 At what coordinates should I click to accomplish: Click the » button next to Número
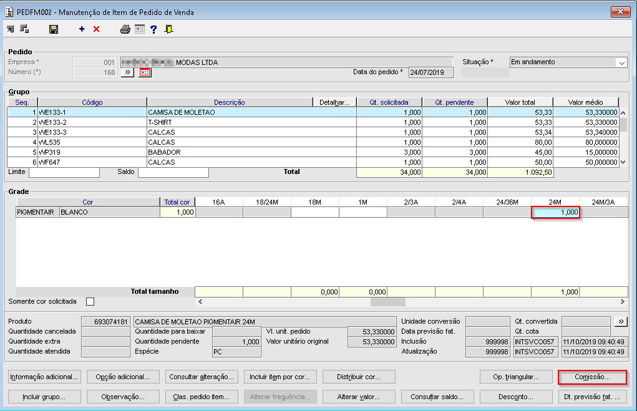click(x=127, y=72)
